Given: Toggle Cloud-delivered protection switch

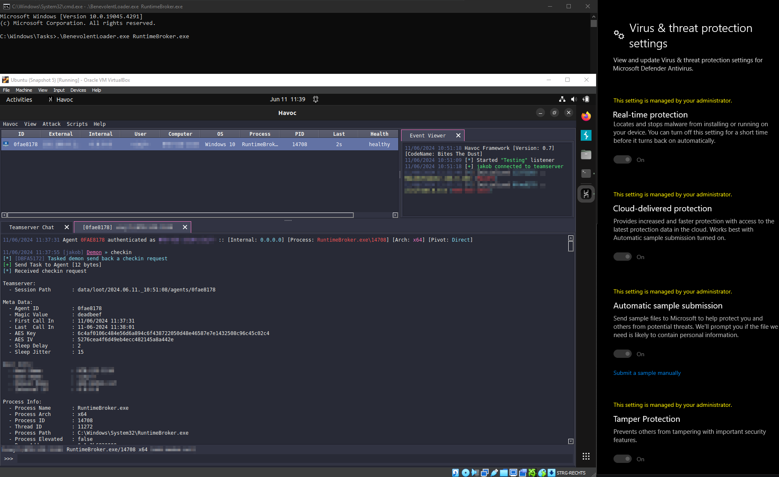Looking at the screenshot, I should (622, 257).
